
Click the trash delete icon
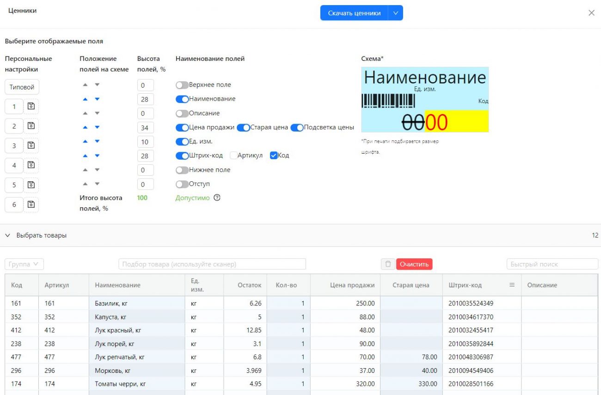[388, 264]
